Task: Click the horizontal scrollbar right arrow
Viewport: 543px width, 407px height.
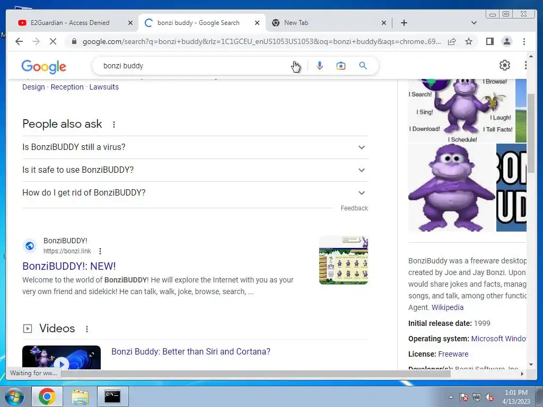Action: coord(522,374)
